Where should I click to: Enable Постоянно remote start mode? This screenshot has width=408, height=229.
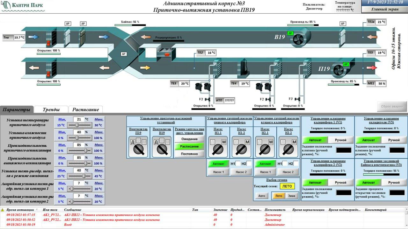click(189, 154)
